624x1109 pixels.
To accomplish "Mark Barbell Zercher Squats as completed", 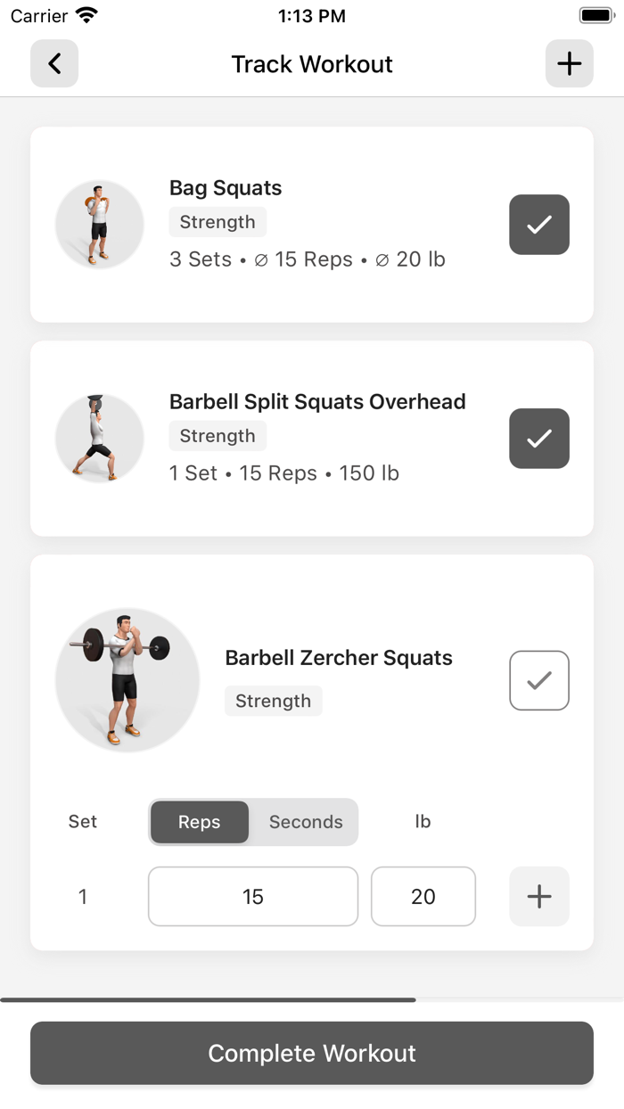I will tap(538, 680).
